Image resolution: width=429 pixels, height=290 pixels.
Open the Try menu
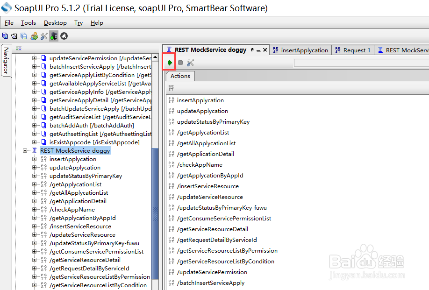coord(79,23)
